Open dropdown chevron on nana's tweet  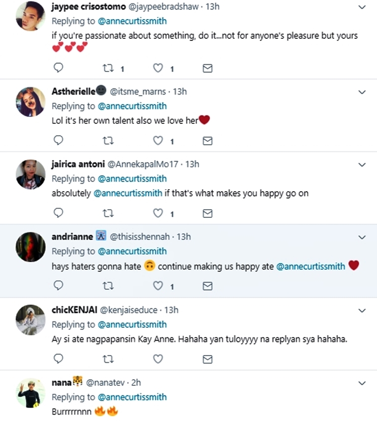click(x=361, y=383)
